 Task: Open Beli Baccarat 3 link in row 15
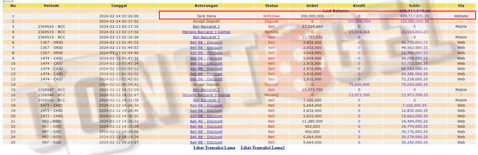tap(206, 90)
